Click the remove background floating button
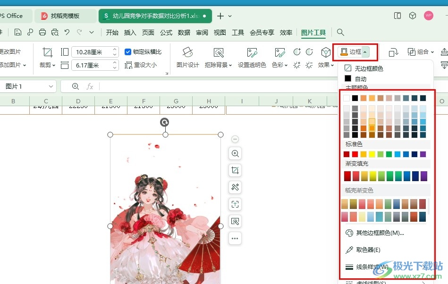 tap(235, 221)
